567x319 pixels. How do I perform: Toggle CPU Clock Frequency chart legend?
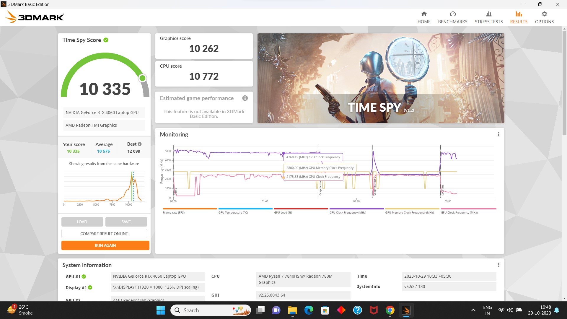point(348,212)
